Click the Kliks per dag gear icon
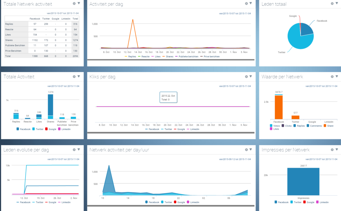 [246, 76]
